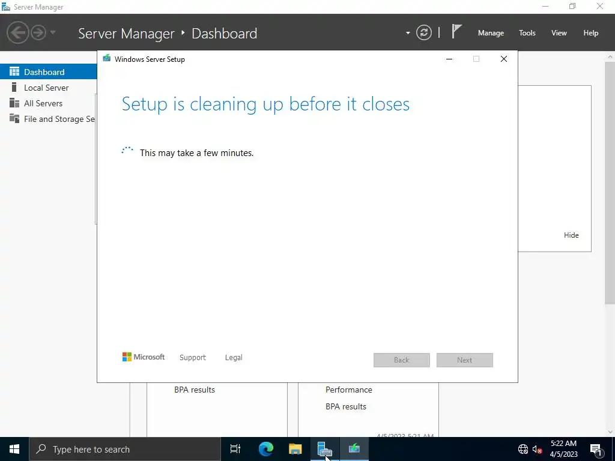This screenshot has height=461, width=615.
Task: Open File and Storage Services
Action: coord(48,119)
